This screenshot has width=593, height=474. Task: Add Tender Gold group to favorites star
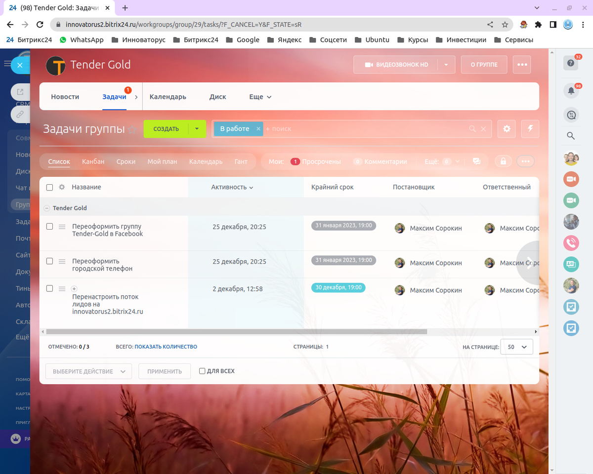pos(132,129)
